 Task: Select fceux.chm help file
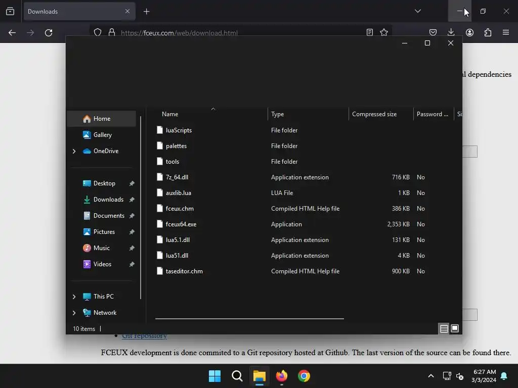pyautogui.click(x=180, y=209)
